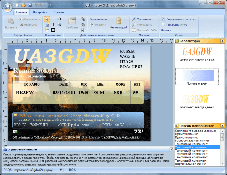
Task: Click the bring-to-front icon
Action: click(x=83, y=19)
